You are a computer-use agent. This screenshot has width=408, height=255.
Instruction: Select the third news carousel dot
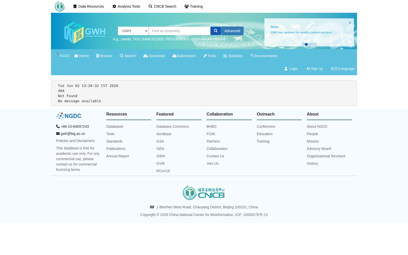coord(309,44)
